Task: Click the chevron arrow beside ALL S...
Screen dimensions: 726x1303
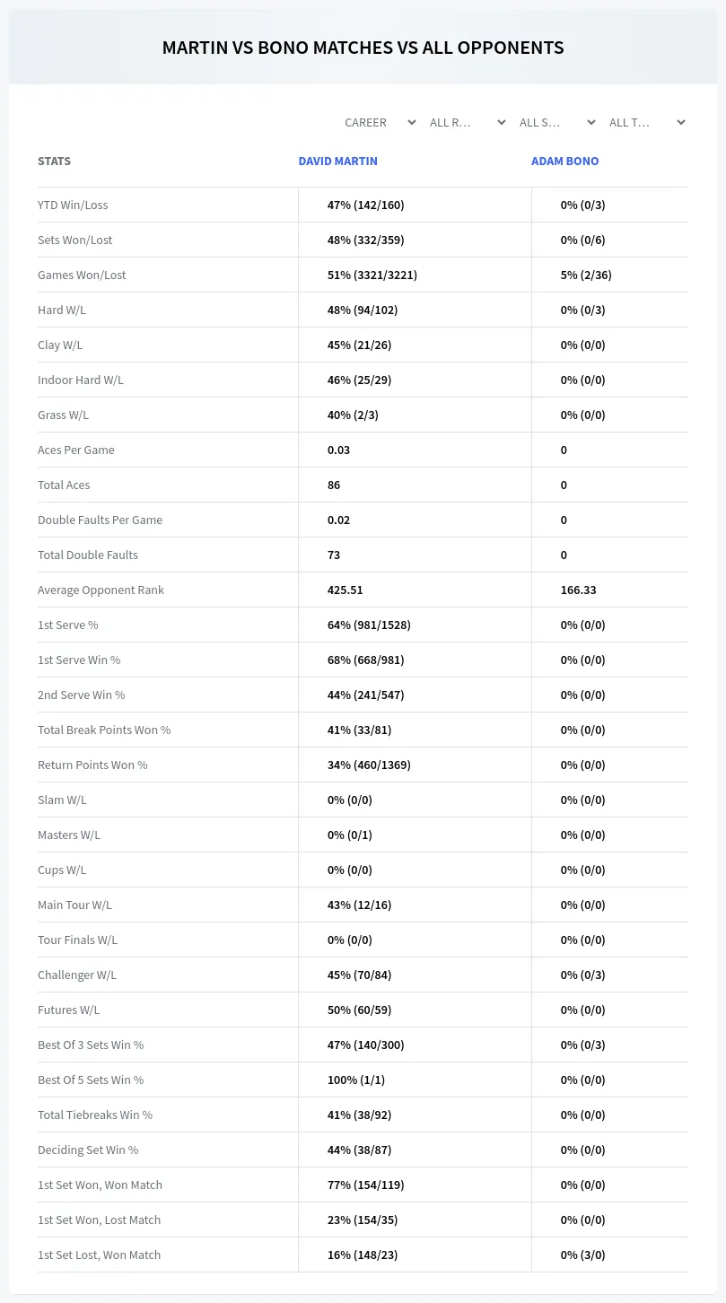Action: [590, 123]
